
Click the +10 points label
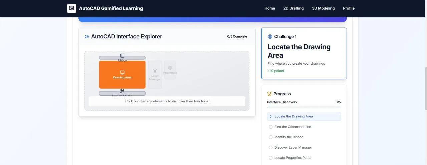pyautogui.click(x=276, y=71)
